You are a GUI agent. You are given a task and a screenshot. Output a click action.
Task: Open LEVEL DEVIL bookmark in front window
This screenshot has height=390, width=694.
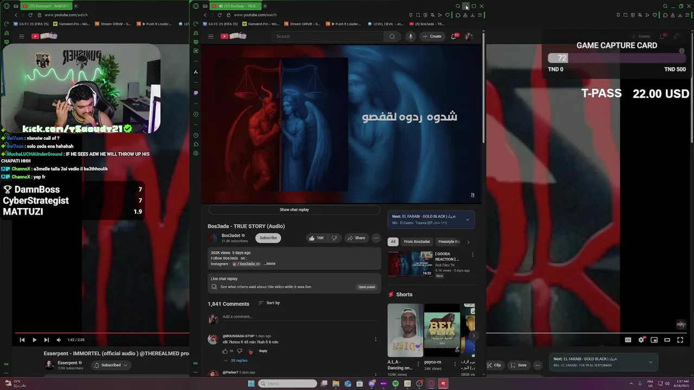point(386,24)
